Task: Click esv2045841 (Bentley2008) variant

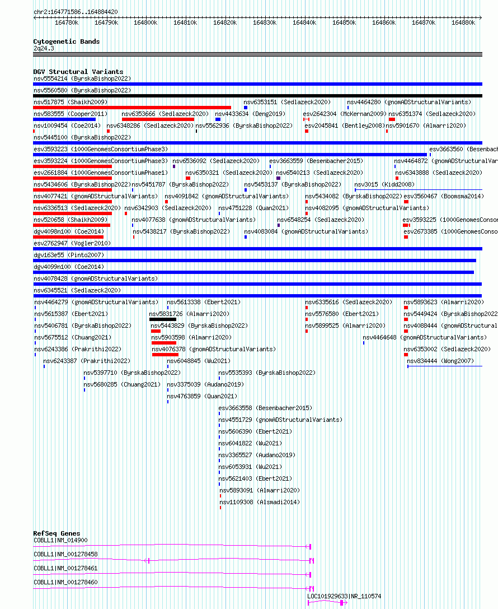Action: point(345,125)
